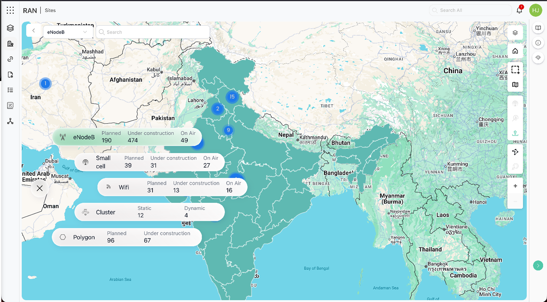547x302 pixels.
Task: Click the RAN title in header
Action: click(x=30, y=10)
